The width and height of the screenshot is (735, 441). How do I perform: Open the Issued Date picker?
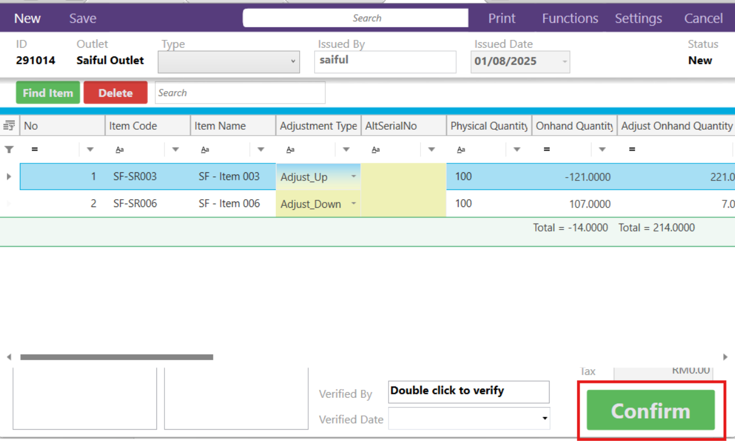[564, 61]
